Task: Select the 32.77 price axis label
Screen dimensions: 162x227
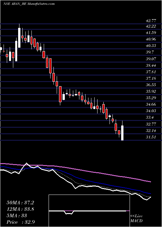Action: coord(151,124)
